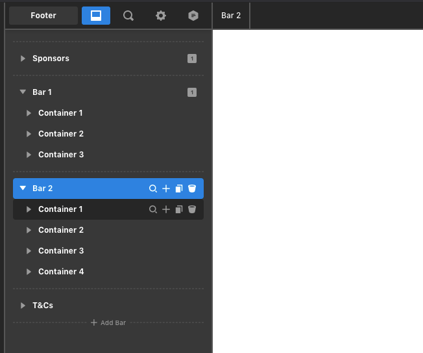Expand Container 1 under Bar 1
Viewport: 423px width, 353px height.
point(29,113)
